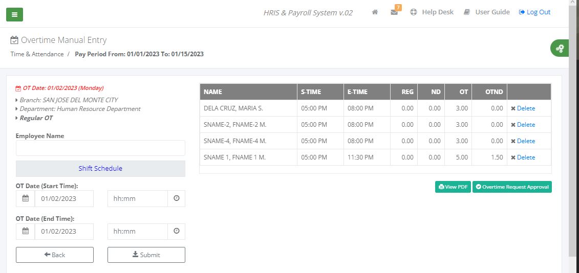The width and height of the screenshot is (579, 273).
Task: Open the green hamburger menu
Action: tap(14, 14)
